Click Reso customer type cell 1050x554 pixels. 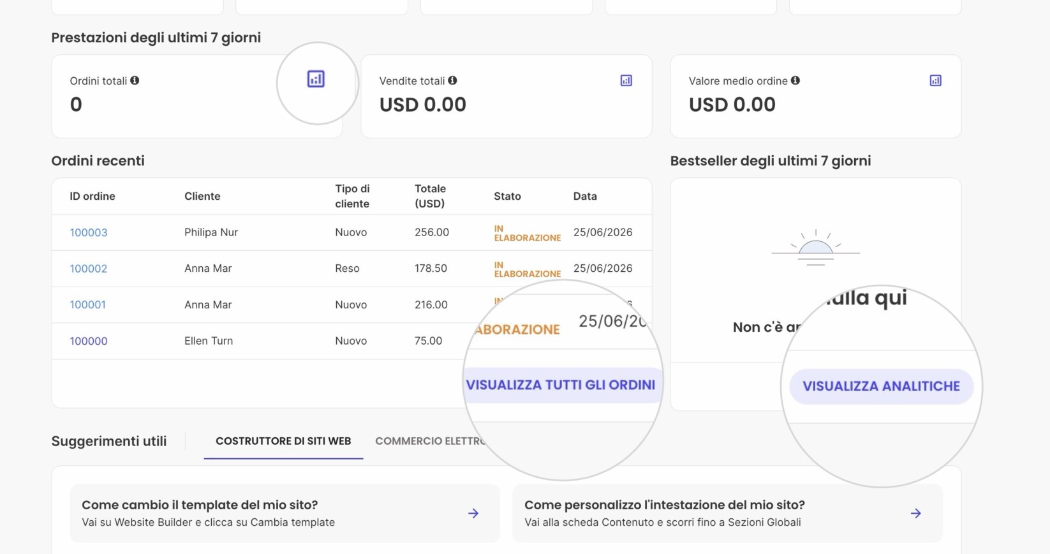(347, 269)
